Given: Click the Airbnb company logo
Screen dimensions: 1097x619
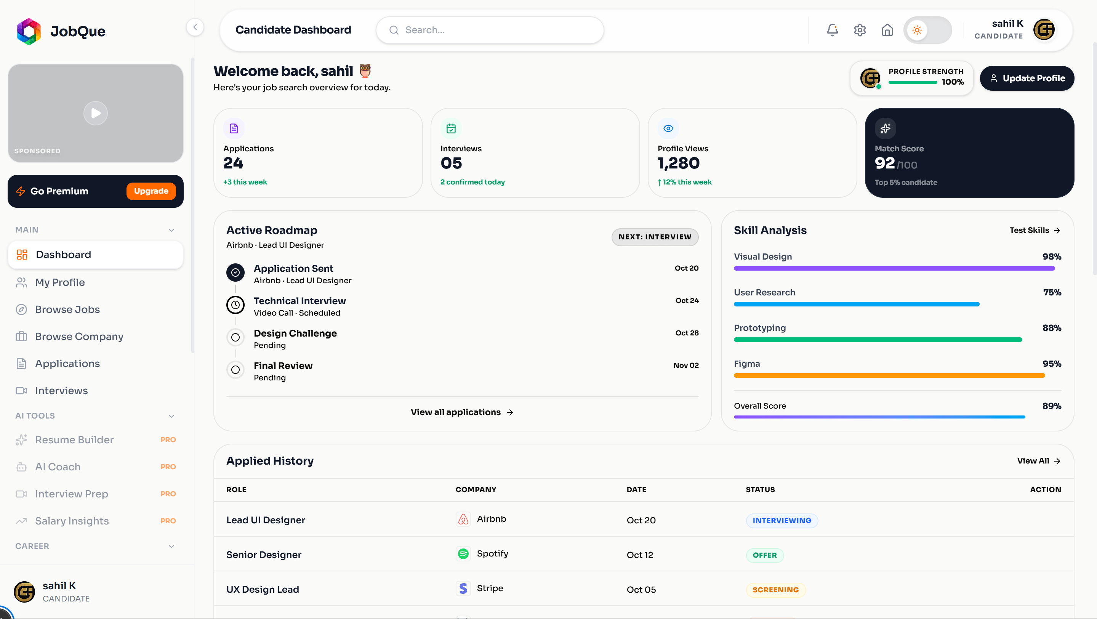Looking at the screenshot, I should 463,519.
